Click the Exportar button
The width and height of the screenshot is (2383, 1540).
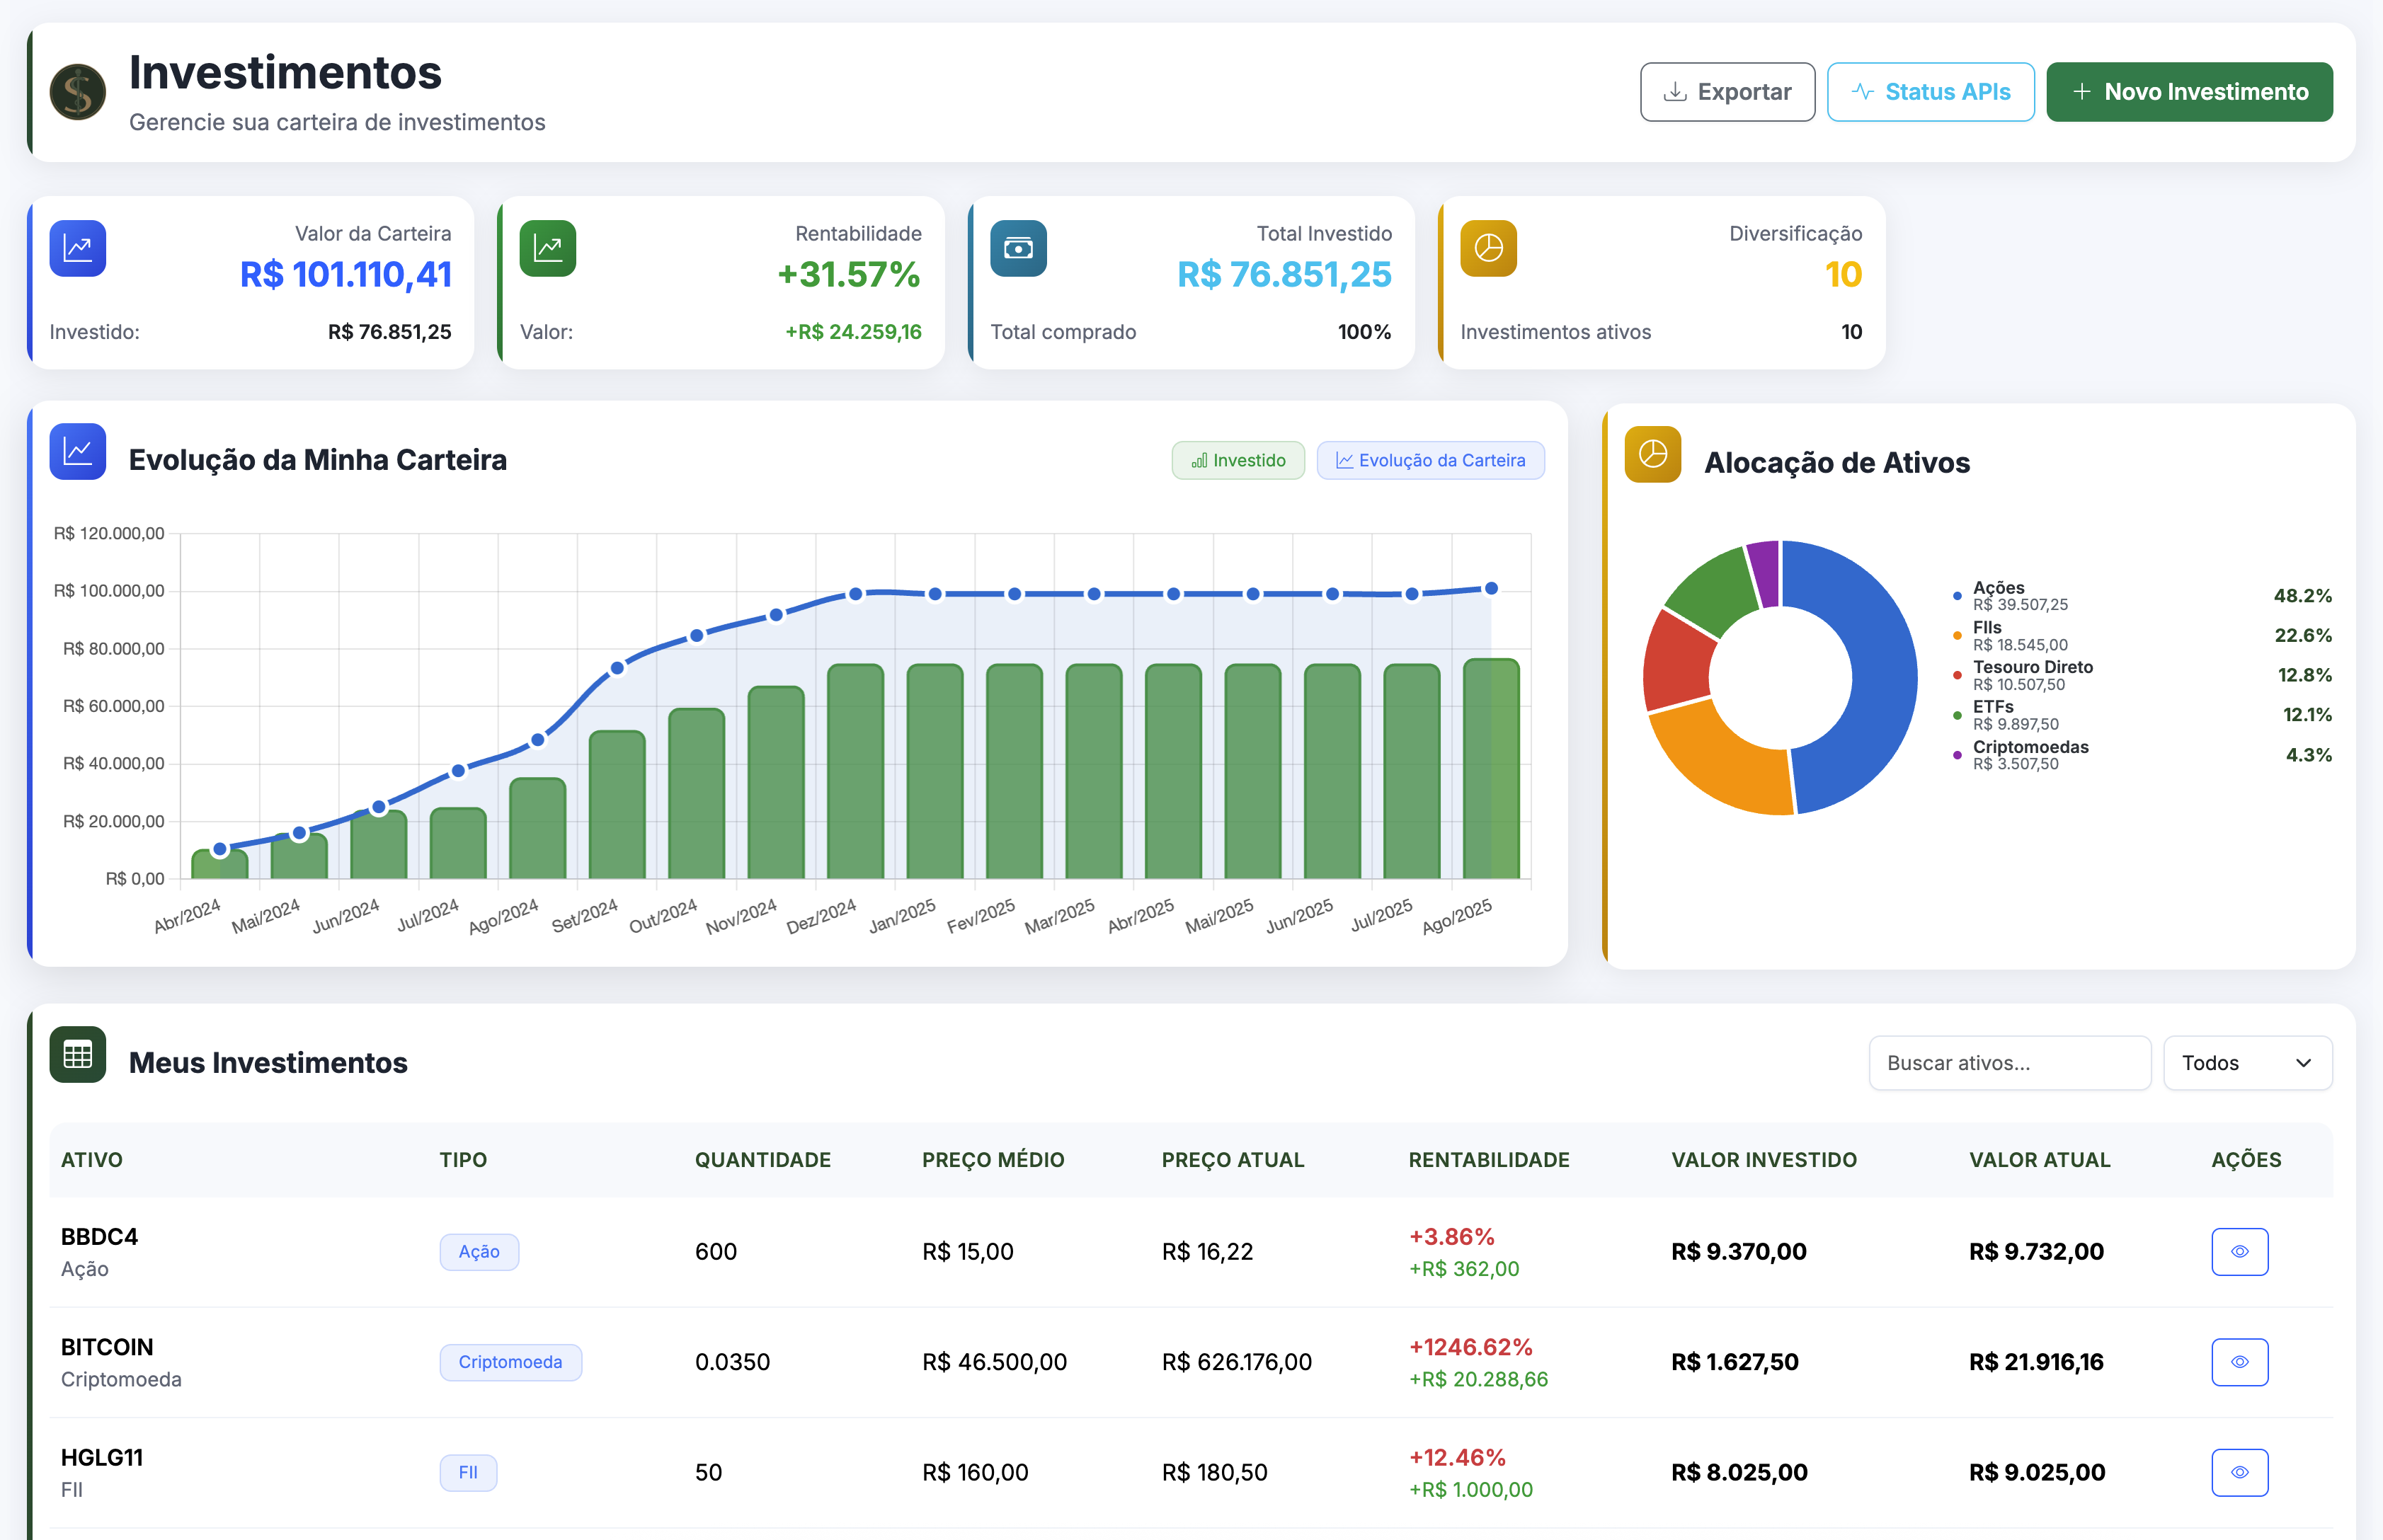click(1727, 92)
